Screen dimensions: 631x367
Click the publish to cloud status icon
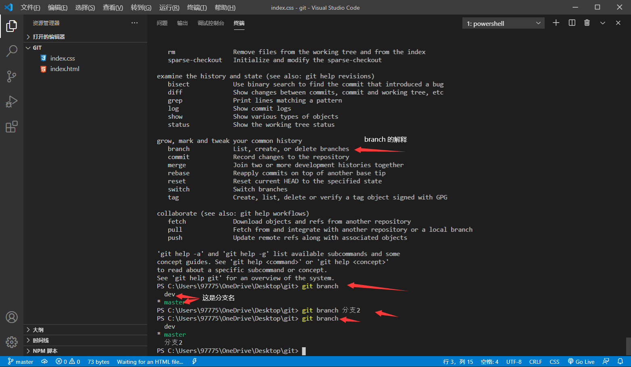pyautogui.click(x=44, y=362)
